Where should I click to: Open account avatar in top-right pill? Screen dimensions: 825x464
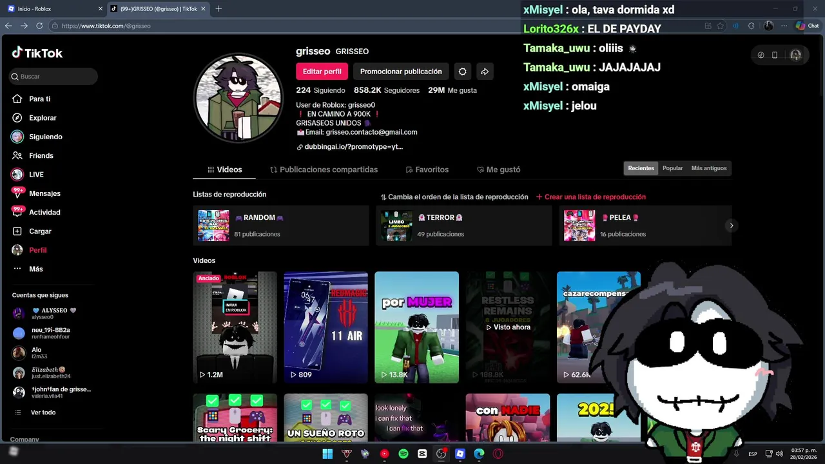[x=796, y=55]
